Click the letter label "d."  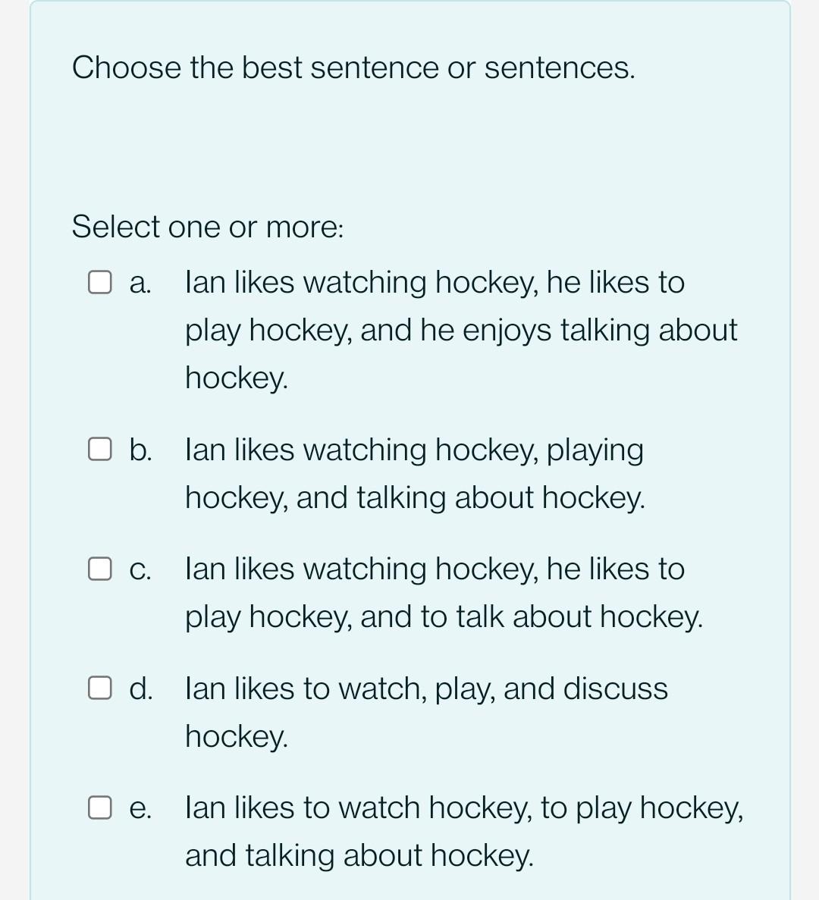pyautogui.click(x=140, y=688)
